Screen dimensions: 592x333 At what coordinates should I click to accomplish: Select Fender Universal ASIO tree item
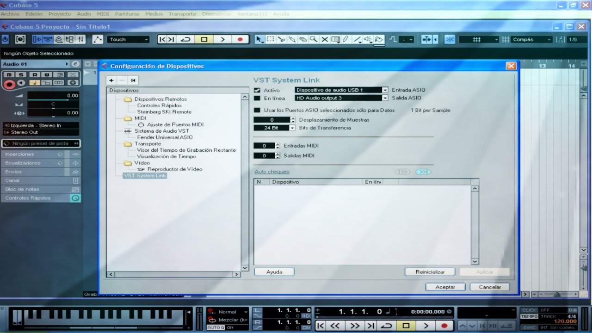[x=165, y=137]
